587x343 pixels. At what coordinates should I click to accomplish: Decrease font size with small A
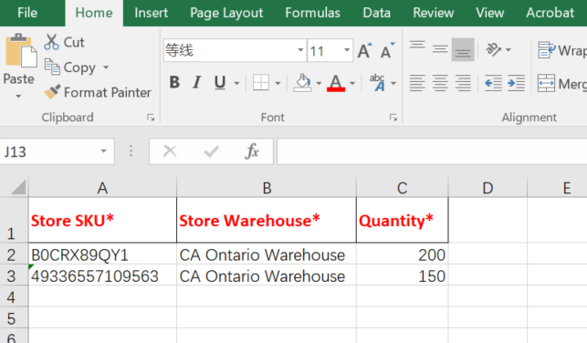pos(387,50)
